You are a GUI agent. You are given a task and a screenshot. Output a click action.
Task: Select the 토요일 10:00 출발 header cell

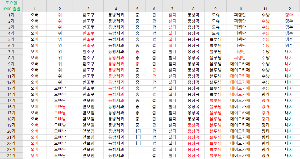click(x=11, y=6)
